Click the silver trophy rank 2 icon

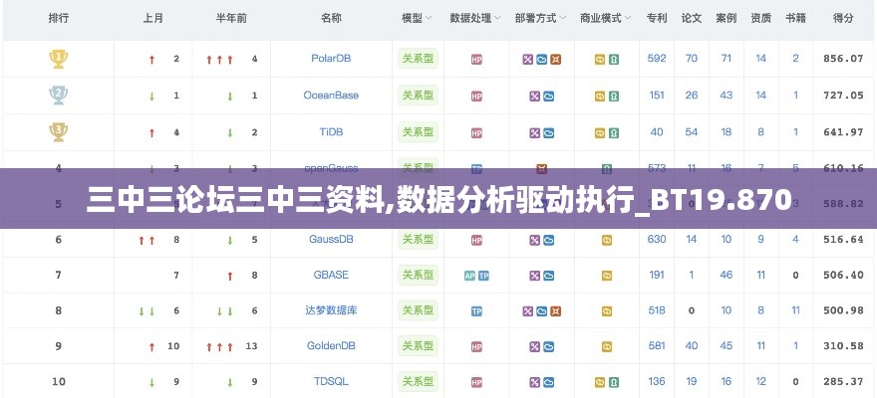click(58, 96)
